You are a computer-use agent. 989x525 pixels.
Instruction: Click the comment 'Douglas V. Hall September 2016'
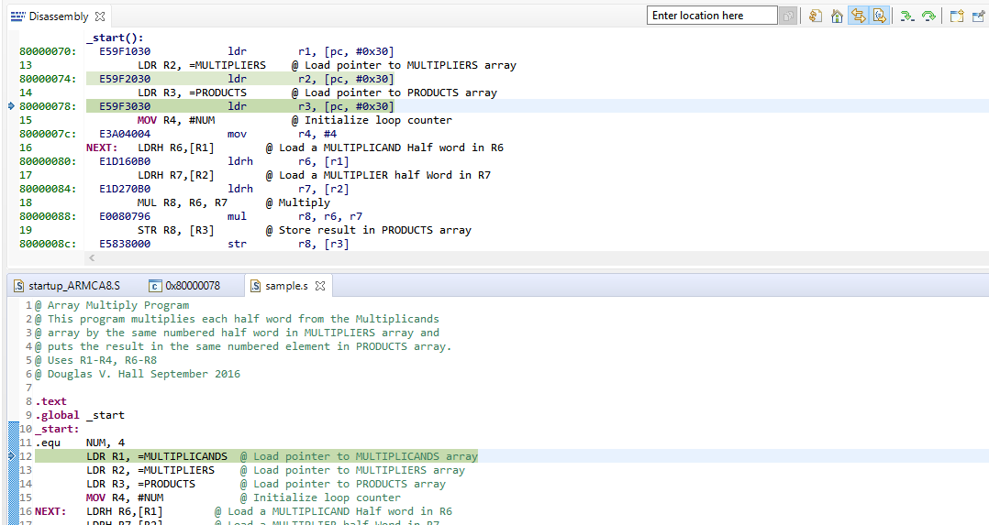(144, 374)
